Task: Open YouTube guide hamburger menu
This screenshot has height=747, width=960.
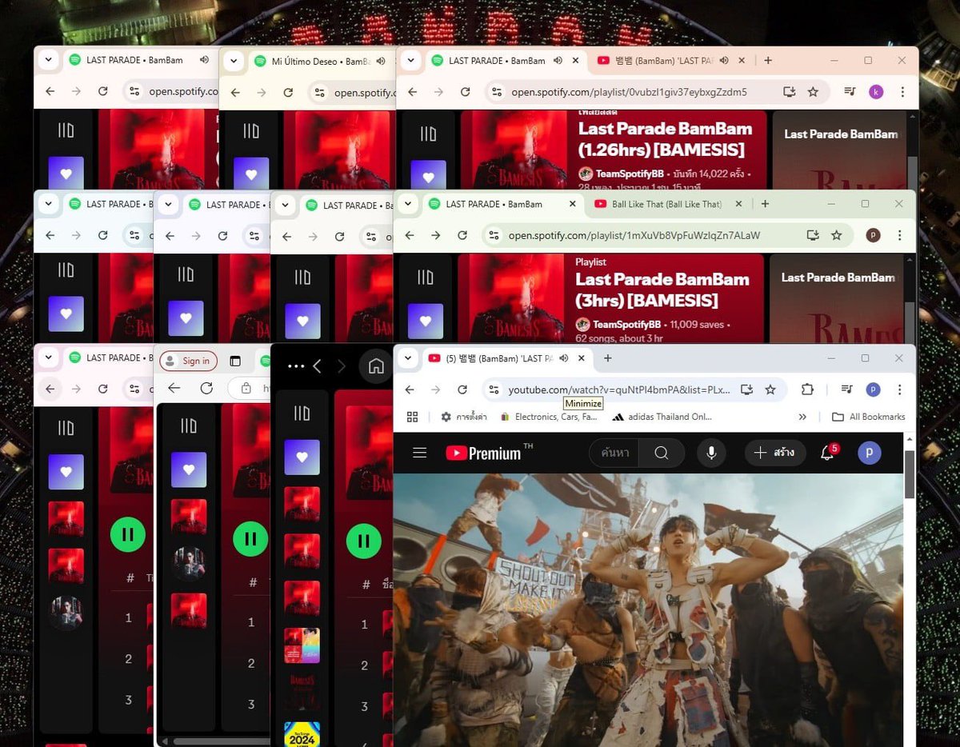Action: [419, 453]
